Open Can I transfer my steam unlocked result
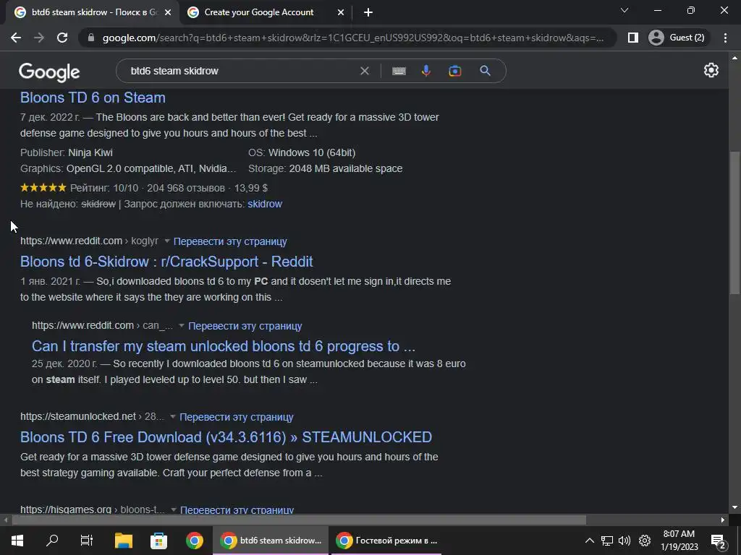 pyautogui.click(x=224, y=346)
